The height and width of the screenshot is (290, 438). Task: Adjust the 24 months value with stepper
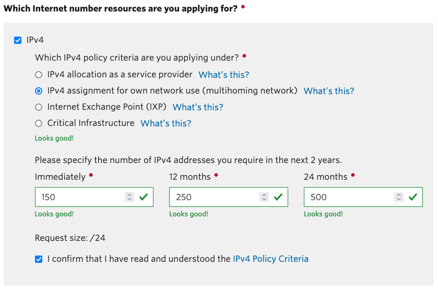click(399, 197)
